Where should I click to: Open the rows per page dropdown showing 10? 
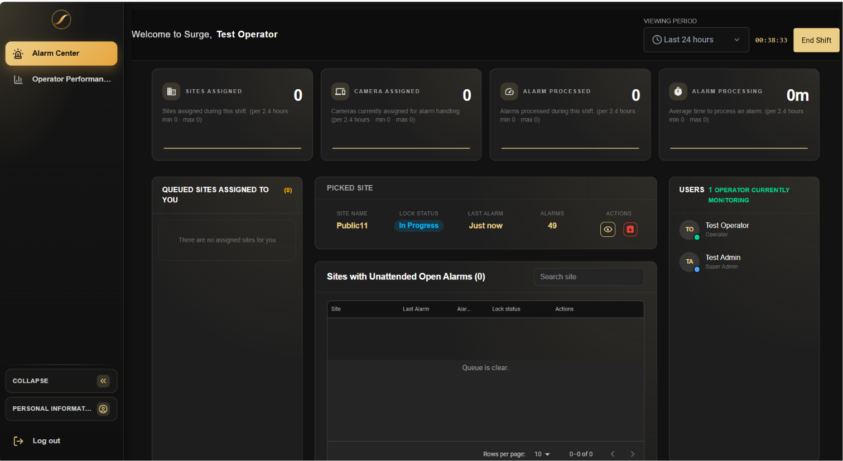click(x=542, y=454)
